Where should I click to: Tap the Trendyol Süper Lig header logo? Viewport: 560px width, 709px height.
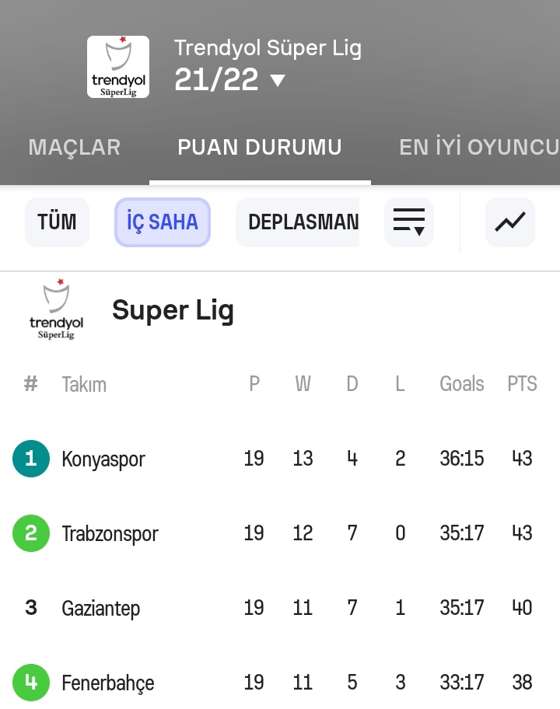click(118, 67)
